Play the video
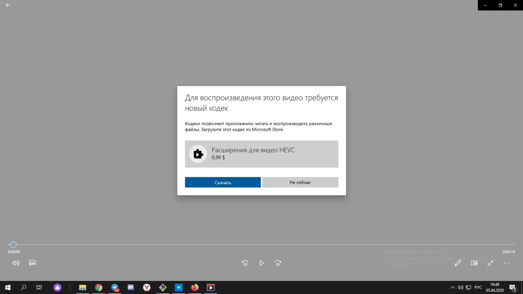 261,263
